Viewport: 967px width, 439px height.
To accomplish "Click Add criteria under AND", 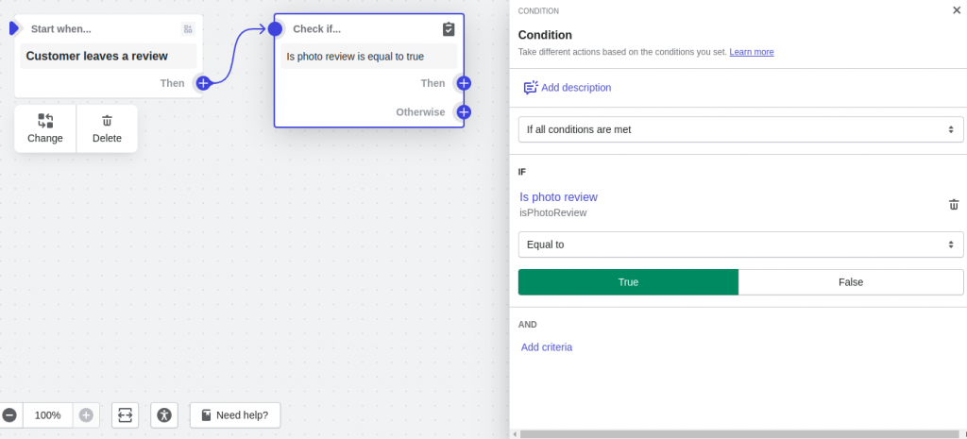I will [547, 347].
